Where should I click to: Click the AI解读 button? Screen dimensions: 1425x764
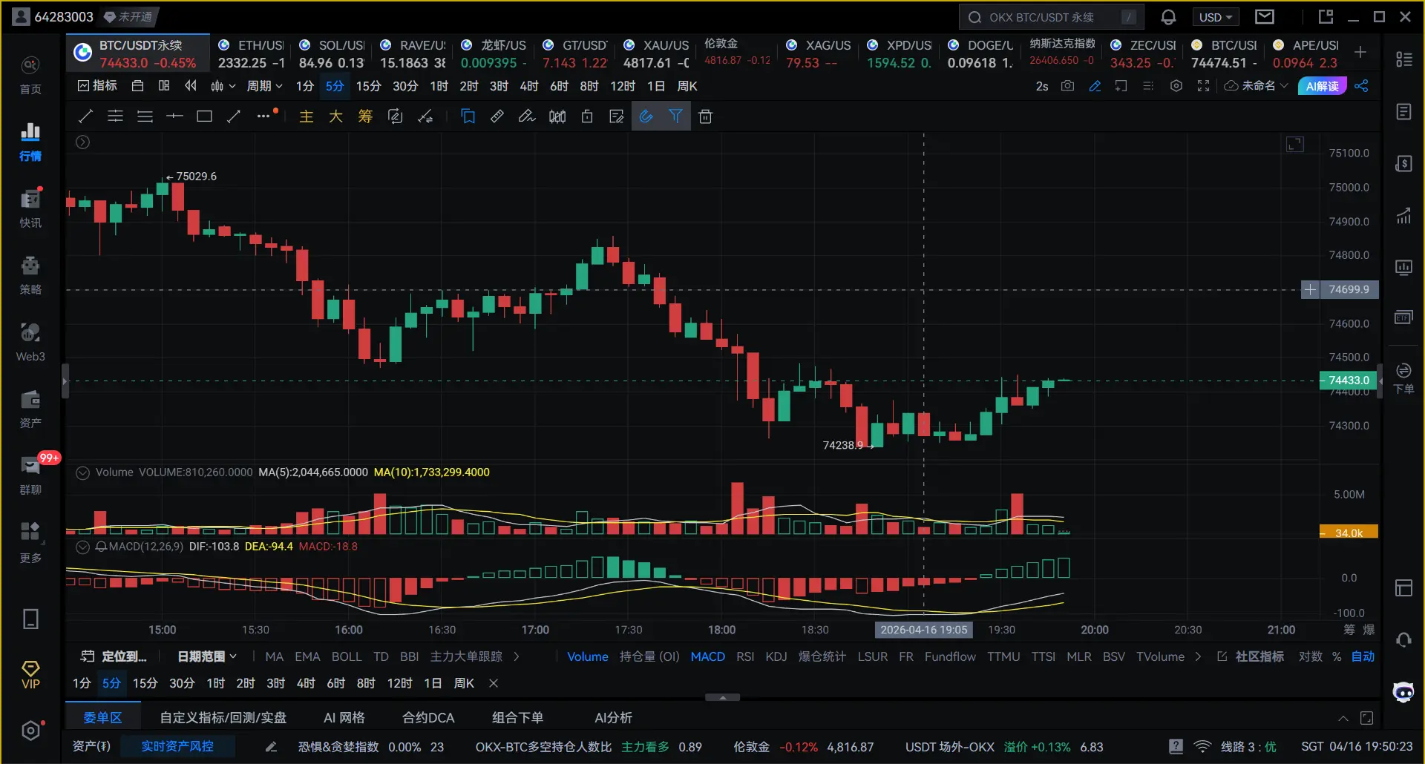coord(1323,86)
